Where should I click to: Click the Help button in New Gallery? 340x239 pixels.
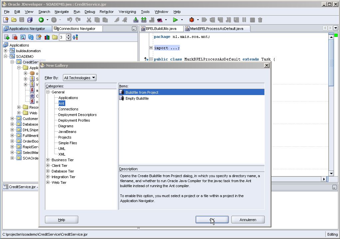pyautogui.click(x=62, y=220)
